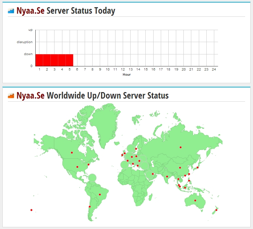253x229 pixels.
Task: Click the 'down' axis label
Action: point(28,54)
